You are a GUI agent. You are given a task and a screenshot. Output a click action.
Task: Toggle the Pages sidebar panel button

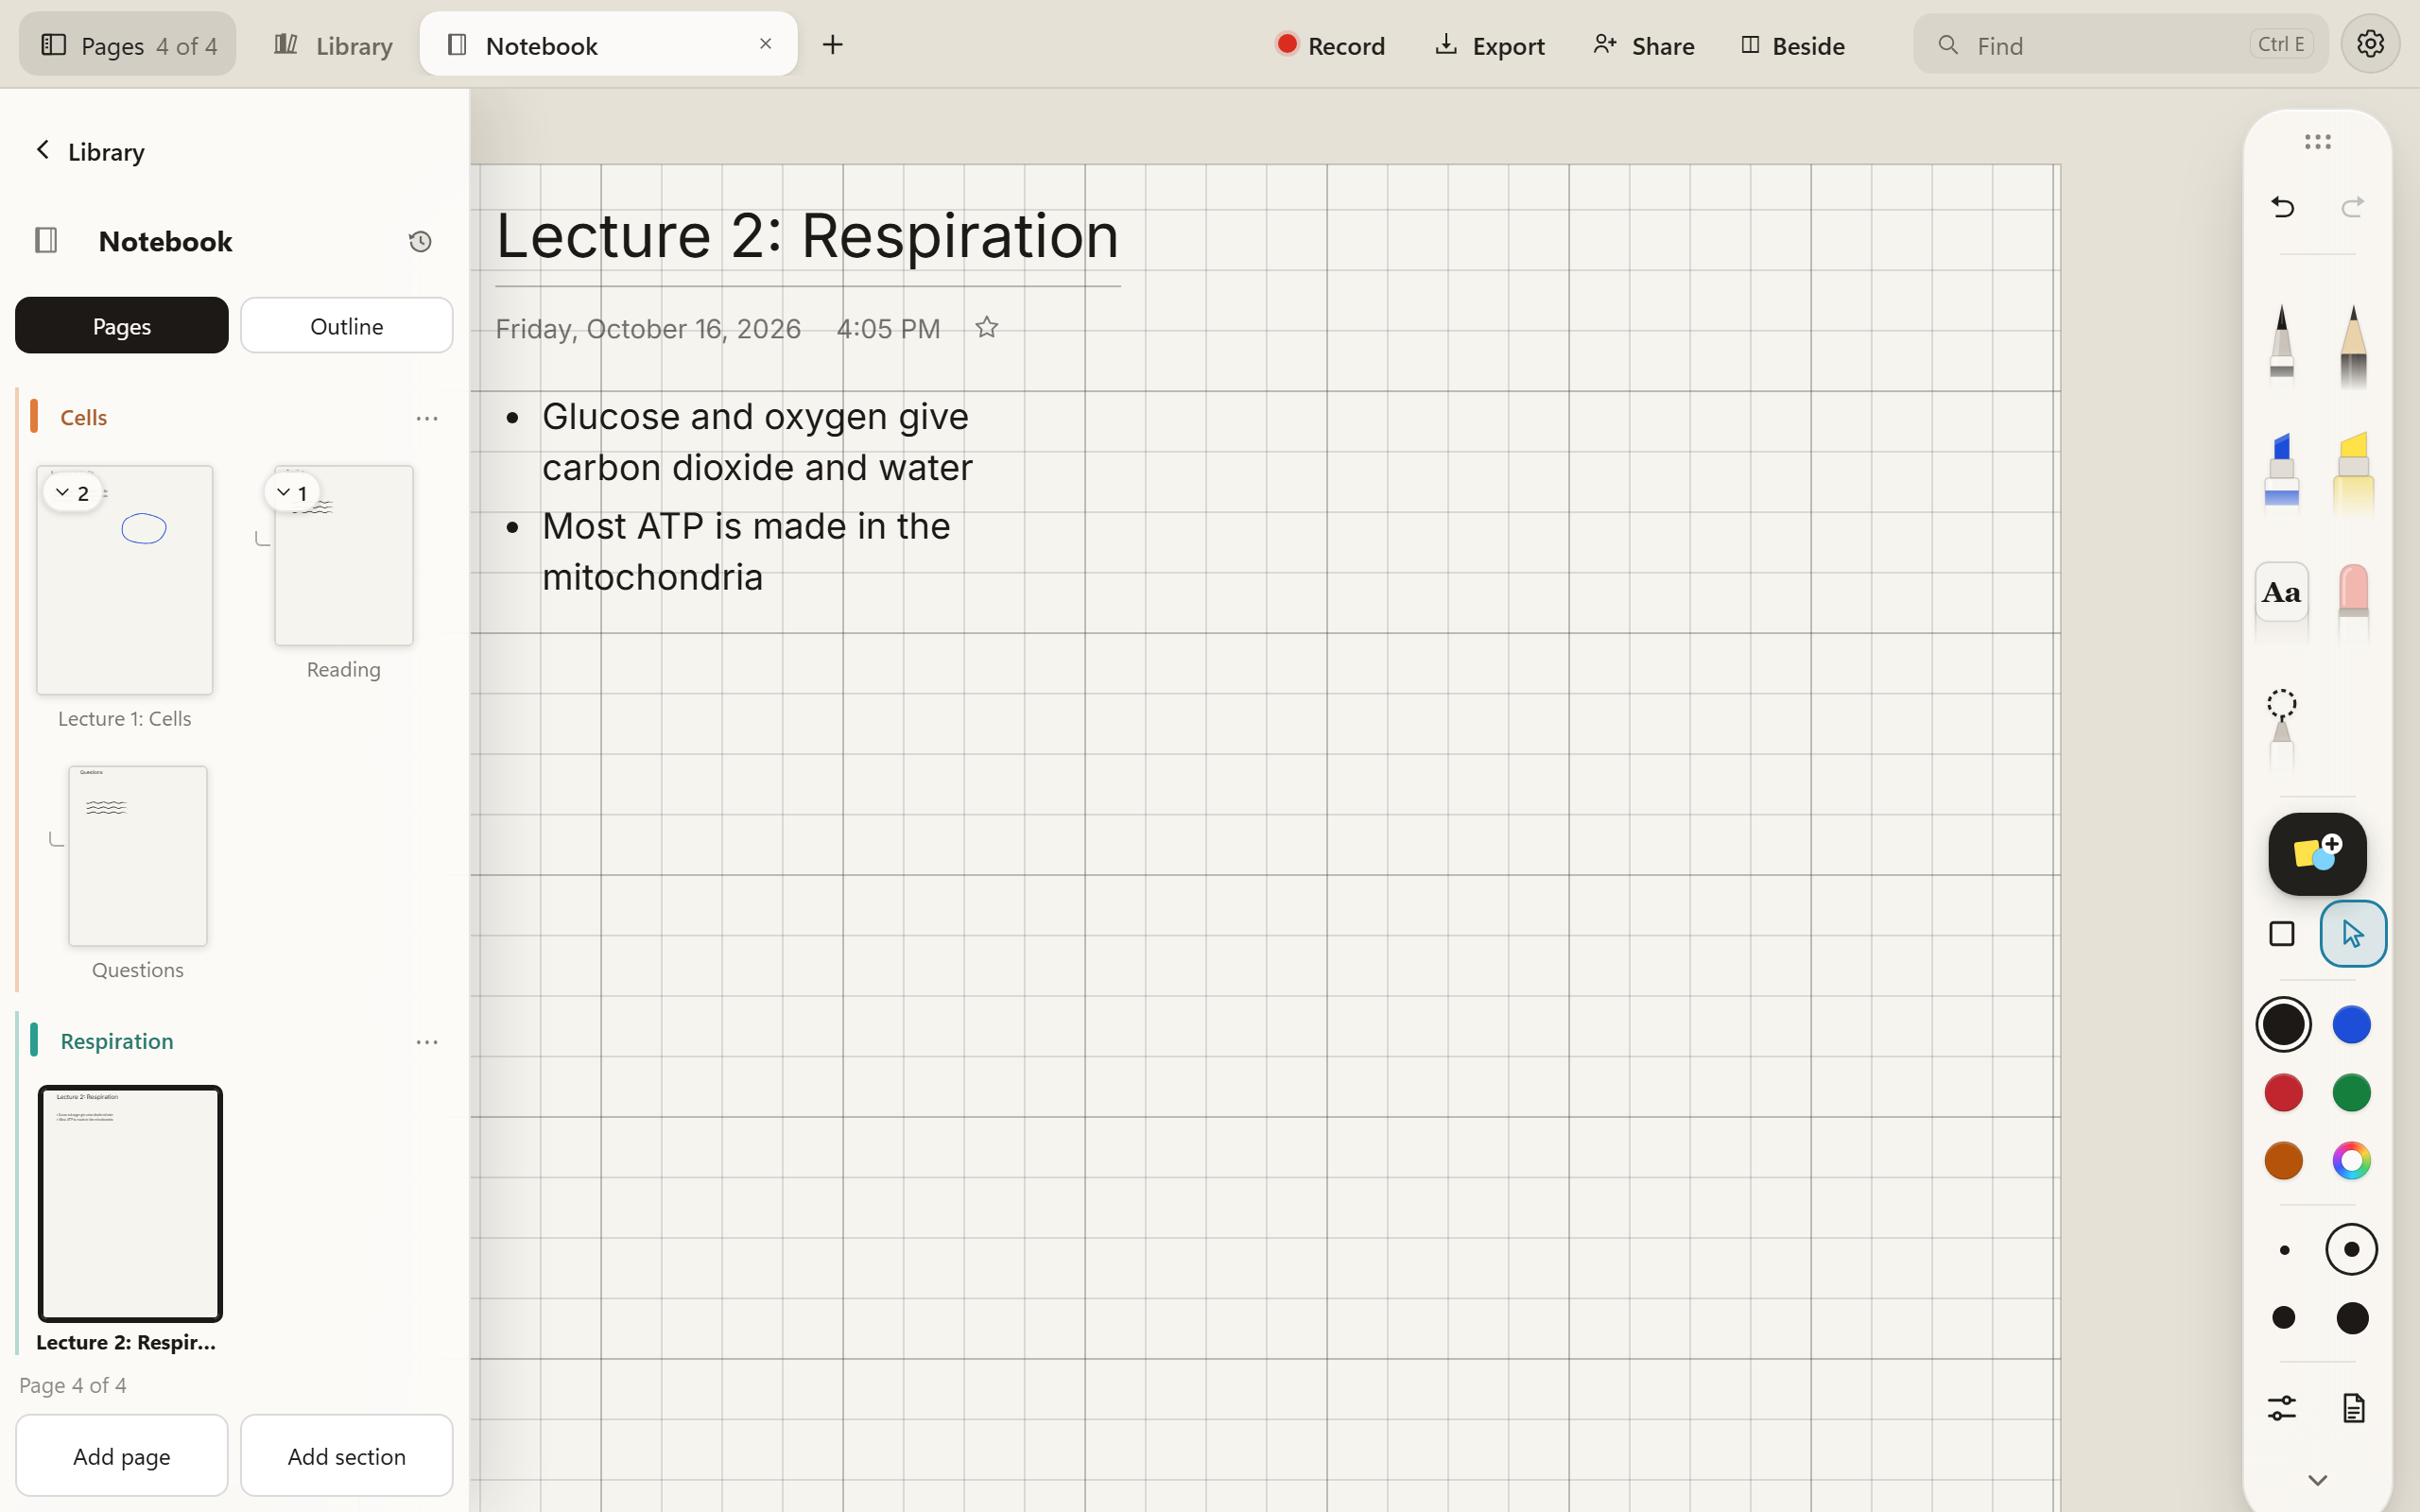127,44
